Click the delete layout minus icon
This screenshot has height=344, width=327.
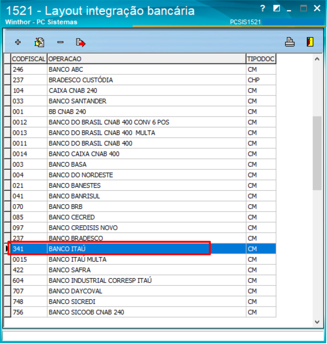(60, 42)
